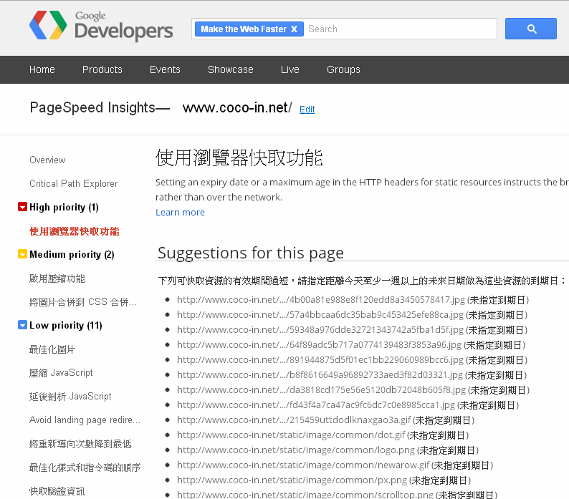569x499 pixels.
Task: Open the 57a4bbcaa6dc35bab9c453425efe88ca.jpg link
Action: 320,315
